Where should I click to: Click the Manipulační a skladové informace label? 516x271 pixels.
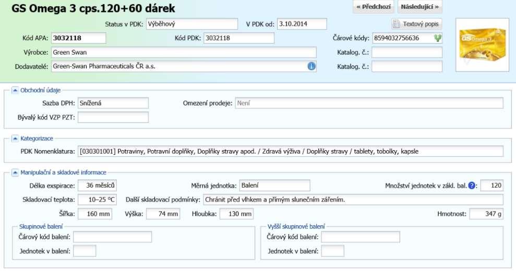63,173
